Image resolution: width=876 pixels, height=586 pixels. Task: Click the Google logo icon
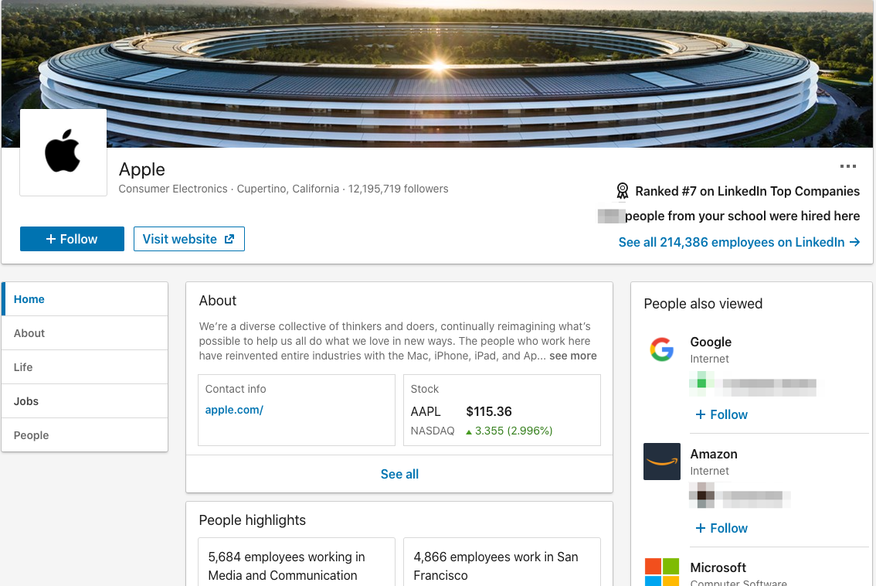coord(662,349)
